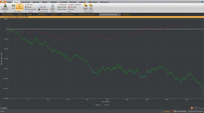Screen dimensions: 204x113
Task: Toggle the green Winnings legend entry
Action: click(x=97, y=105)
